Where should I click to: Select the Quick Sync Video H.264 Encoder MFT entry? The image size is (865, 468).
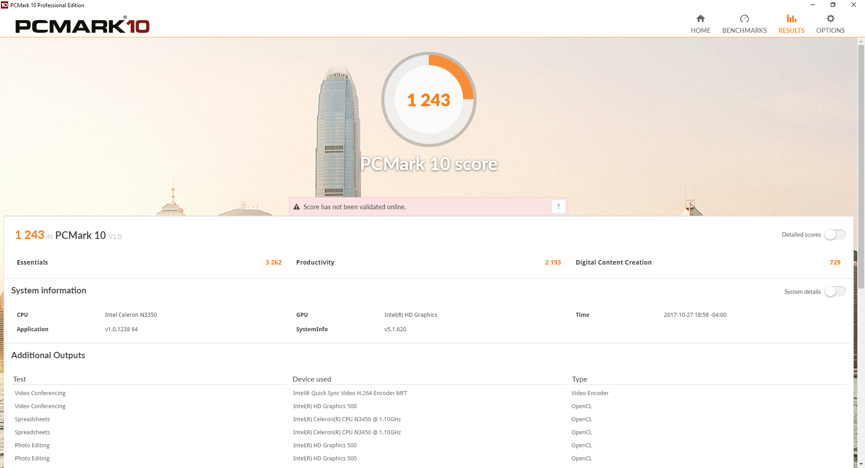coord(350,393)
